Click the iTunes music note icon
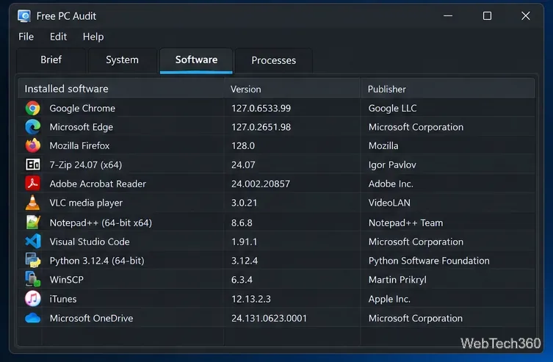553x362 pixels. coord(32,299)
